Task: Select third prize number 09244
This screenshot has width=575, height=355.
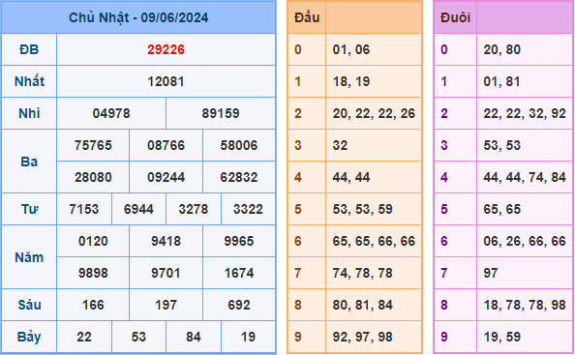Action: (x=166, y=177)
